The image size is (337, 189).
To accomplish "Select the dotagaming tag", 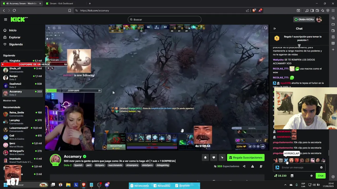I will pyautogui.click(x=163, y=165).
